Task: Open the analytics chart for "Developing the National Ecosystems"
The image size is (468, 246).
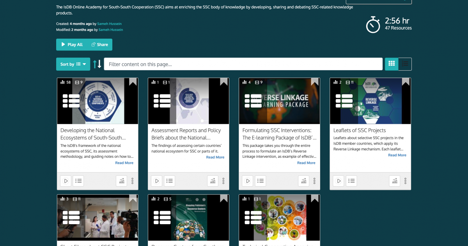Action: click(121, 181)
